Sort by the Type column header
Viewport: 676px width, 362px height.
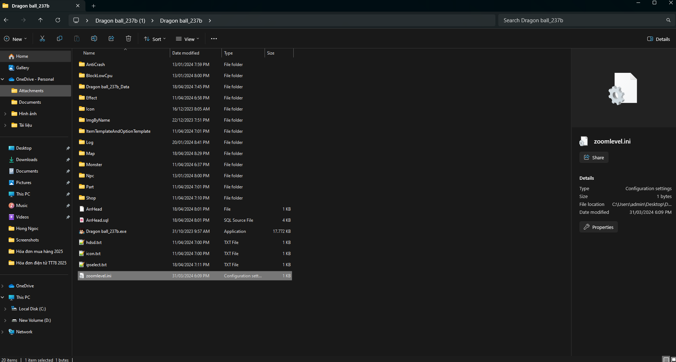point(243,53)
